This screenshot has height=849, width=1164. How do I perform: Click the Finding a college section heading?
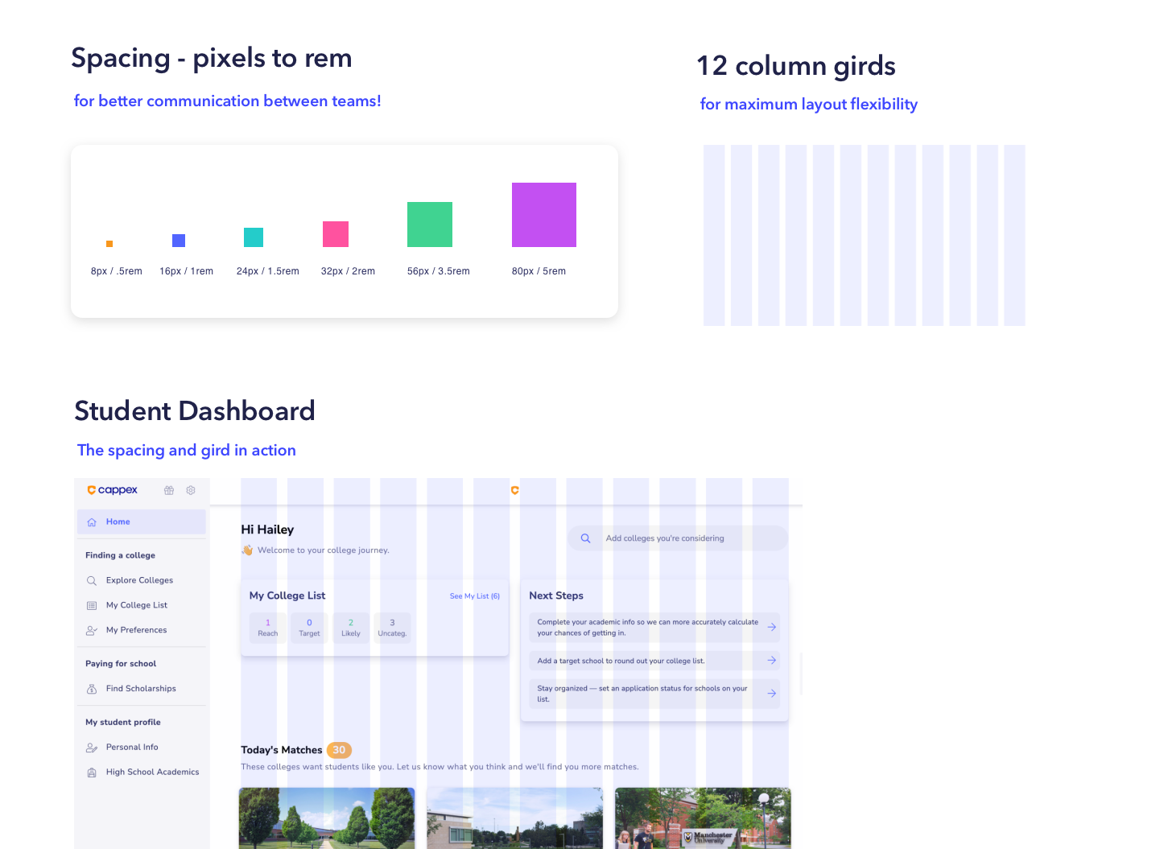click(121, 555)
